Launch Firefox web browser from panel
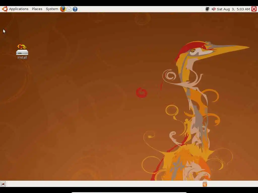 point(63,9)
